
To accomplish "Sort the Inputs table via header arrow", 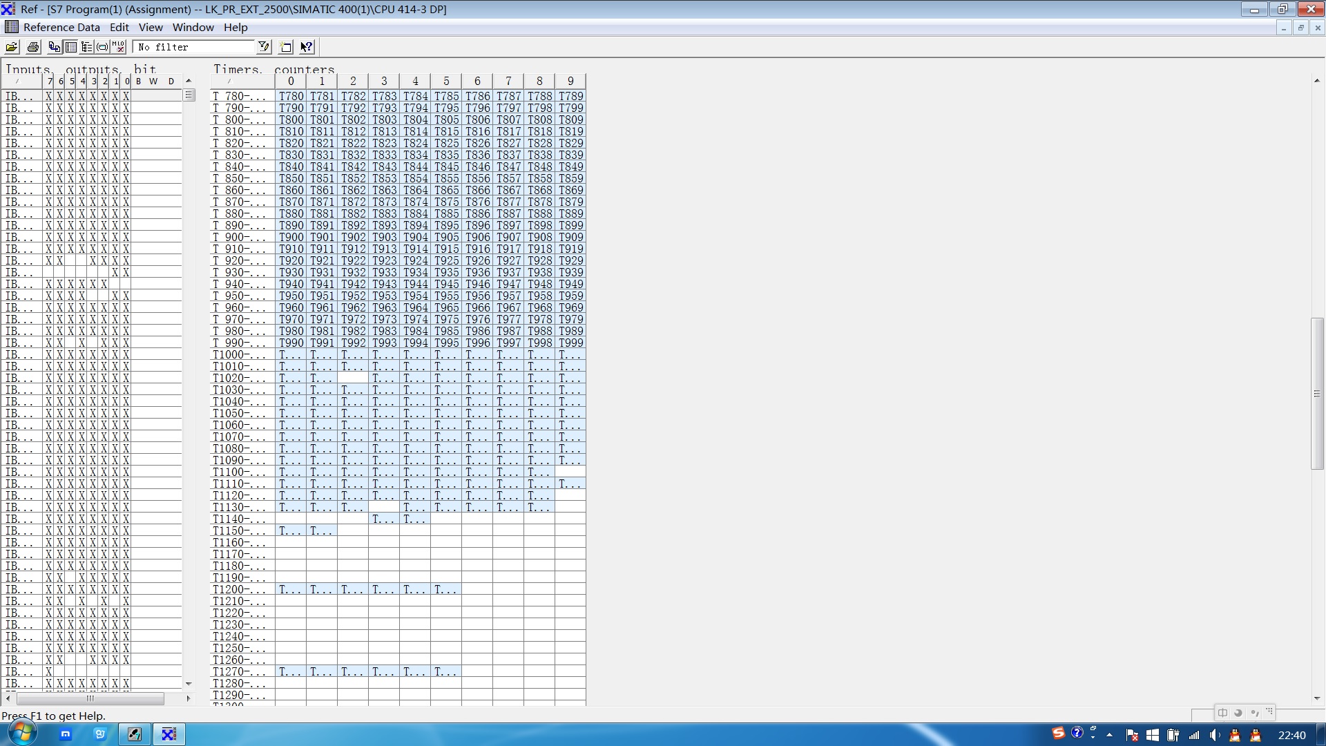I will (17, 82).
